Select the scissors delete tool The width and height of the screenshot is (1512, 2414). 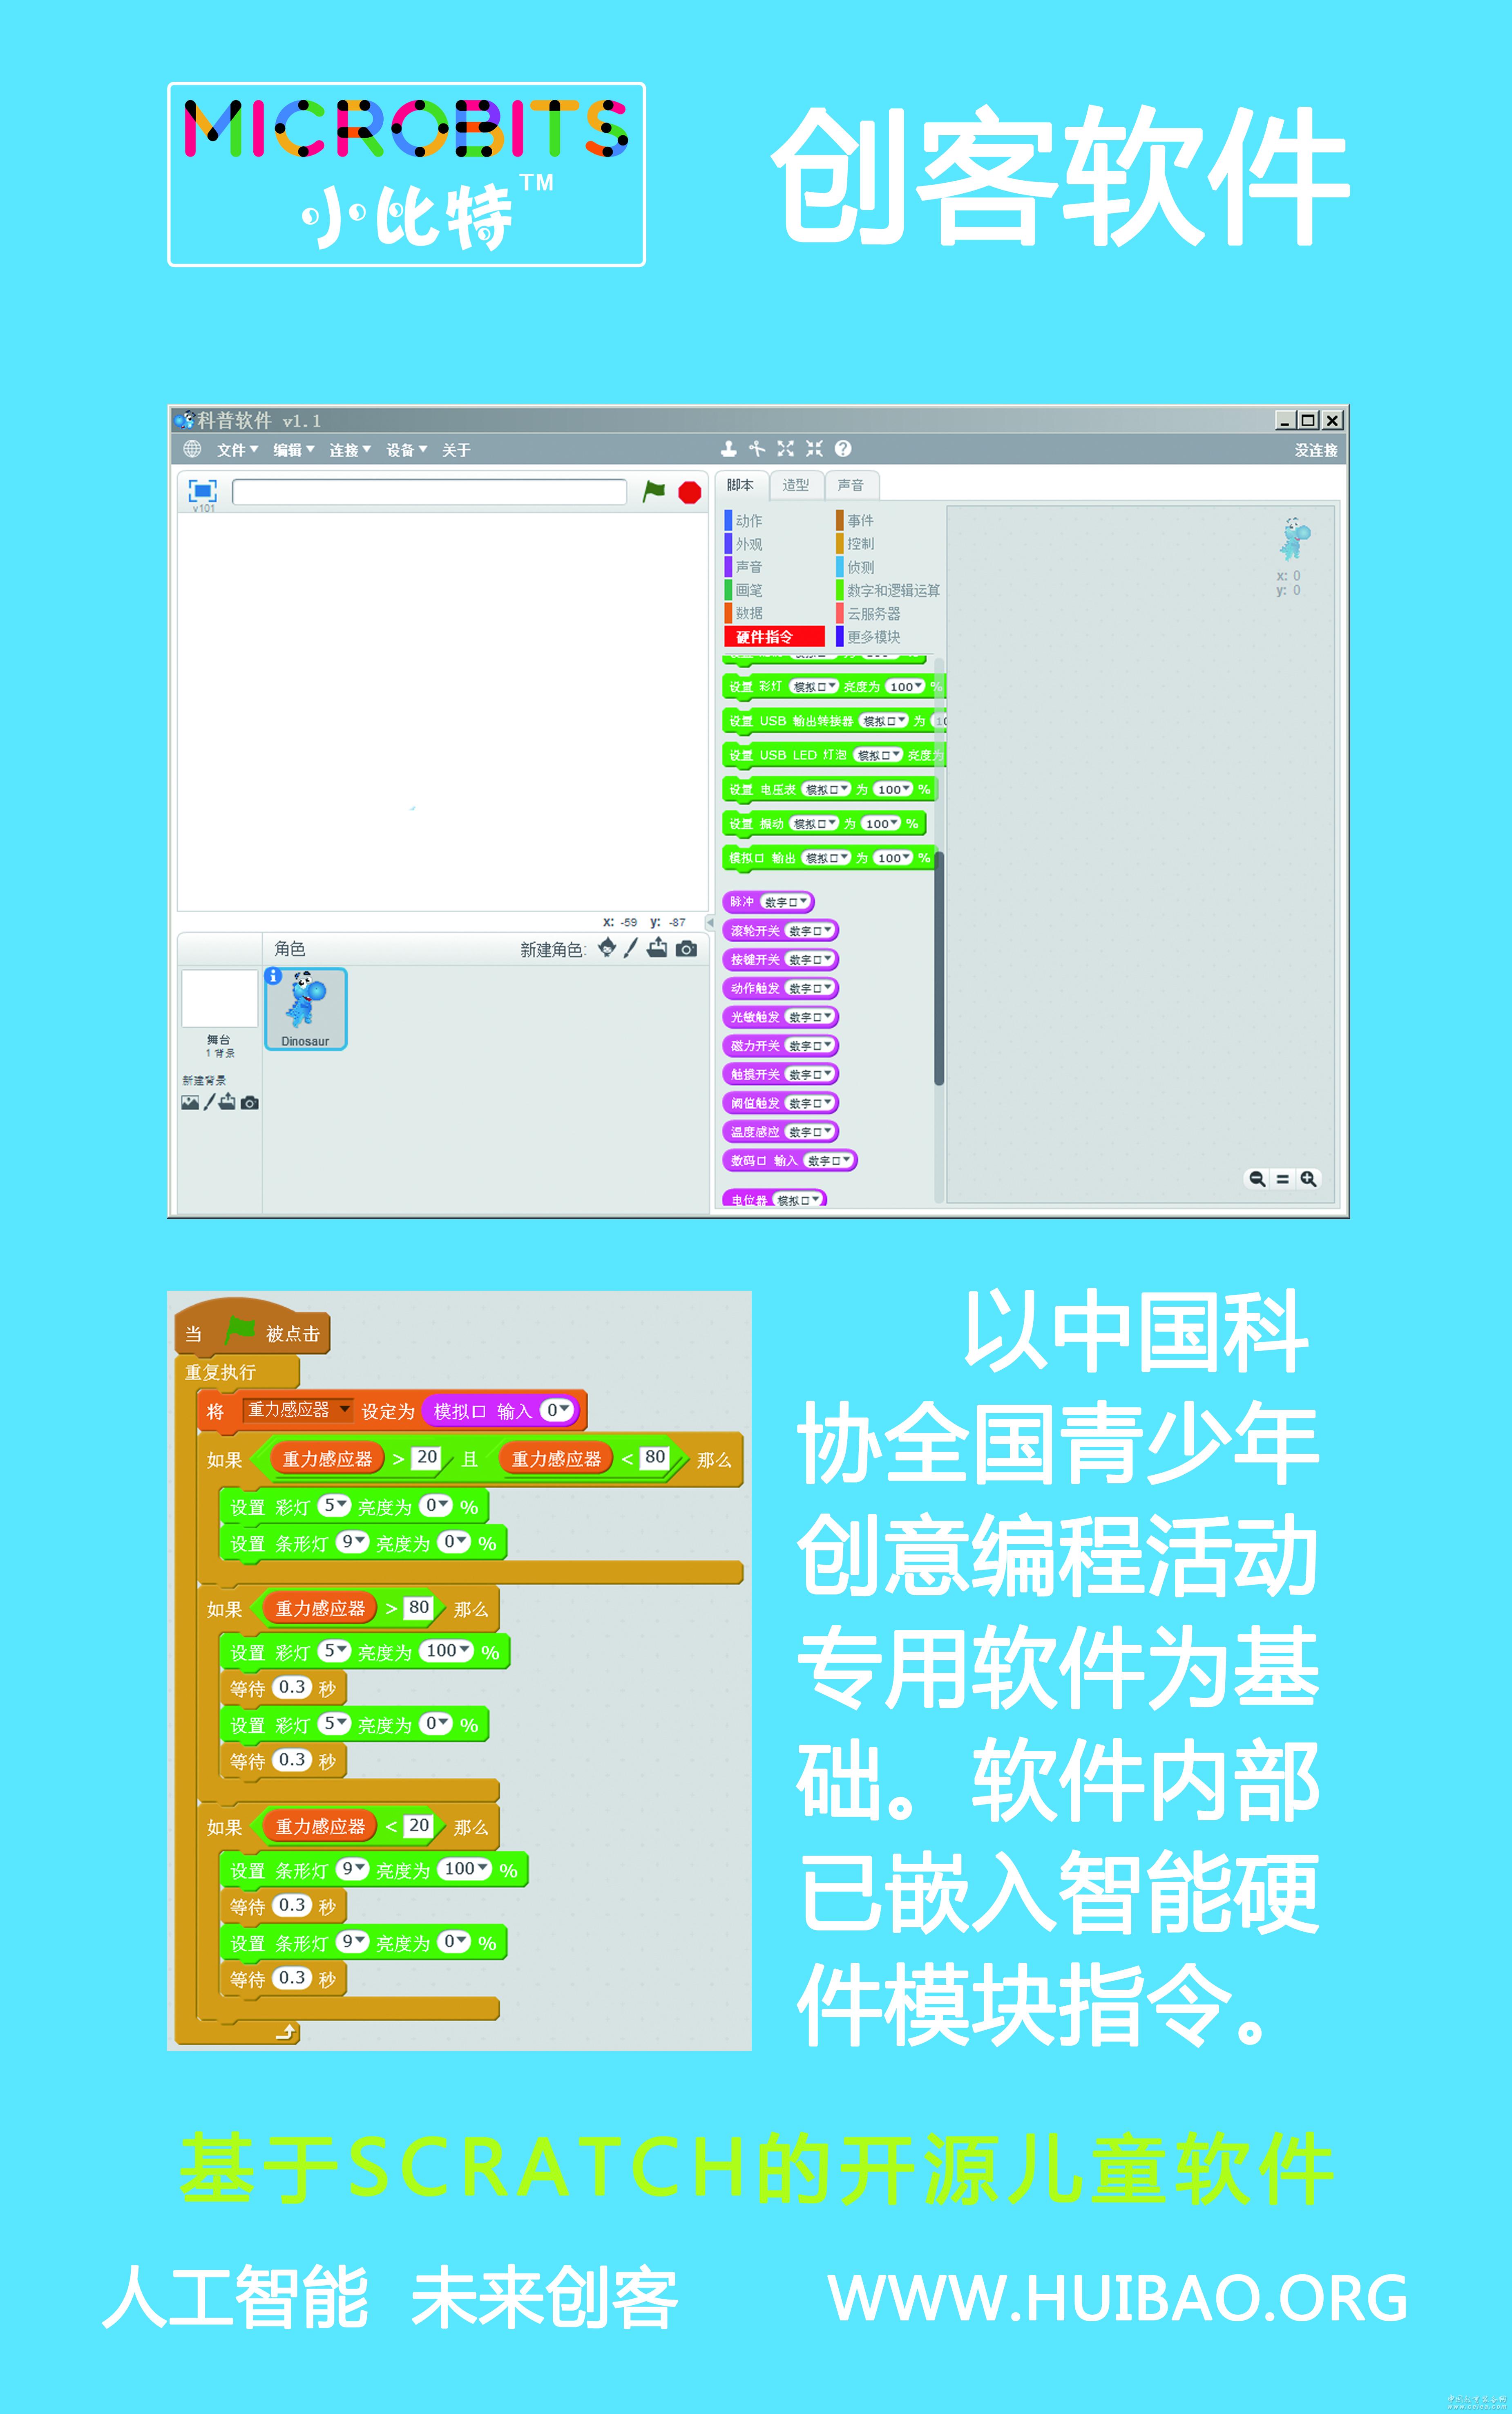point(757,449)
